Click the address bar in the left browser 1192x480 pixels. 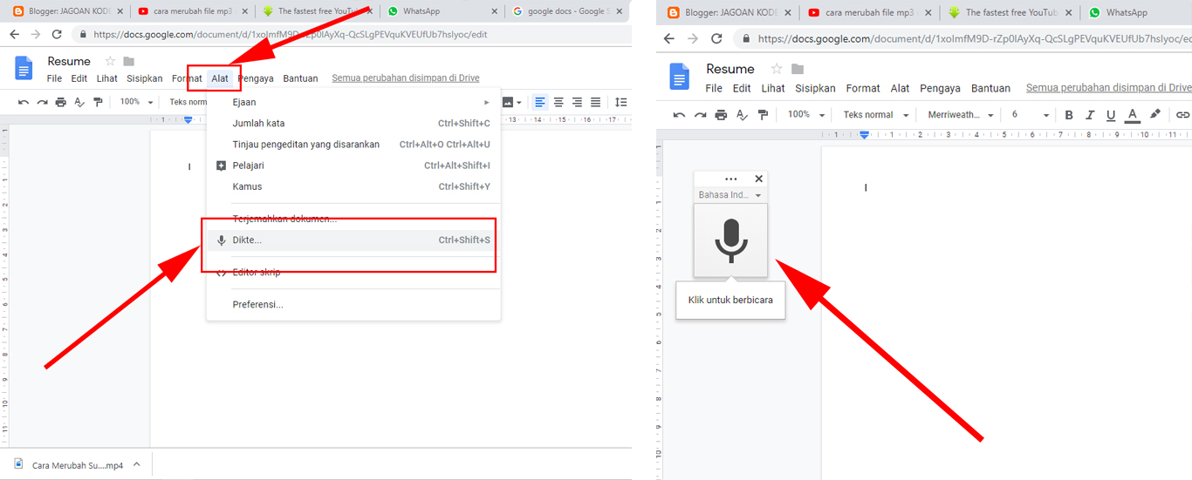tap(351, 34)
